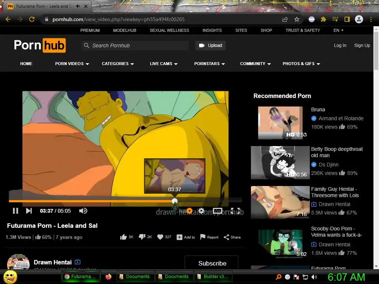Skip to the next video in player

(x=29, y=211)
